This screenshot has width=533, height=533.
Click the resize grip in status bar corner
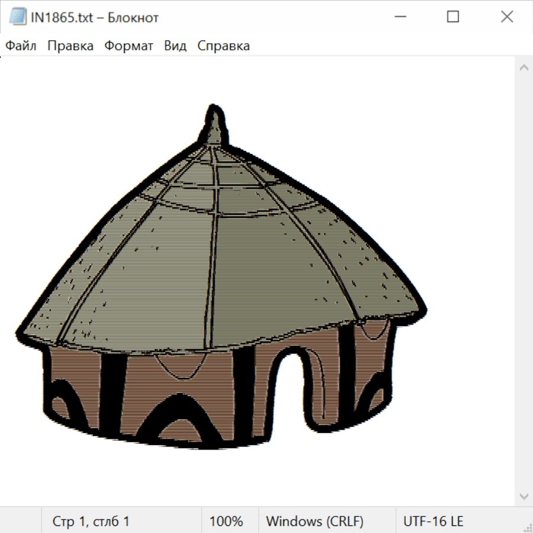pyautogui.click(x=526, y=526)
